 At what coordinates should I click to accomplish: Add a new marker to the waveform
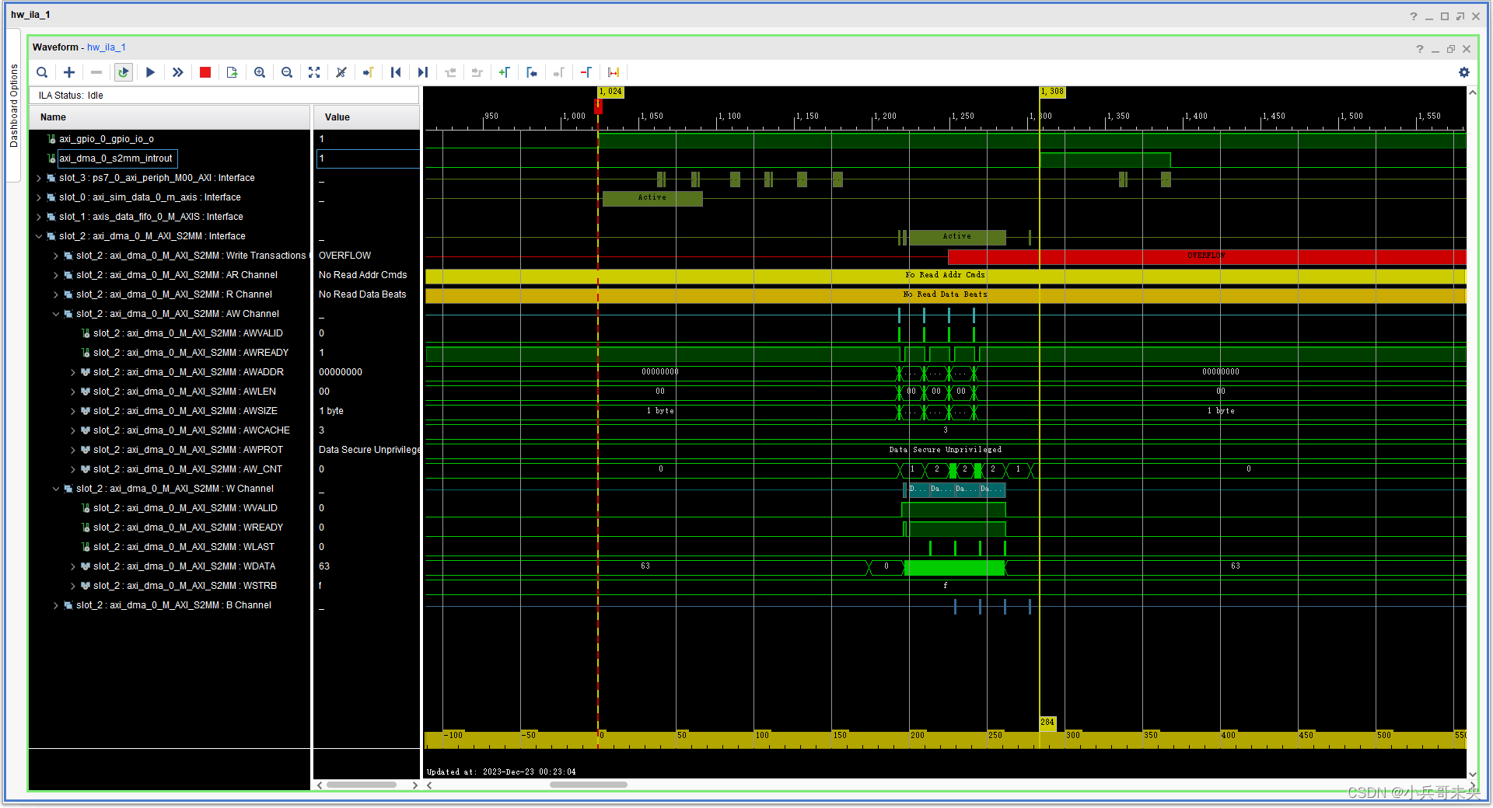(505, 72)
